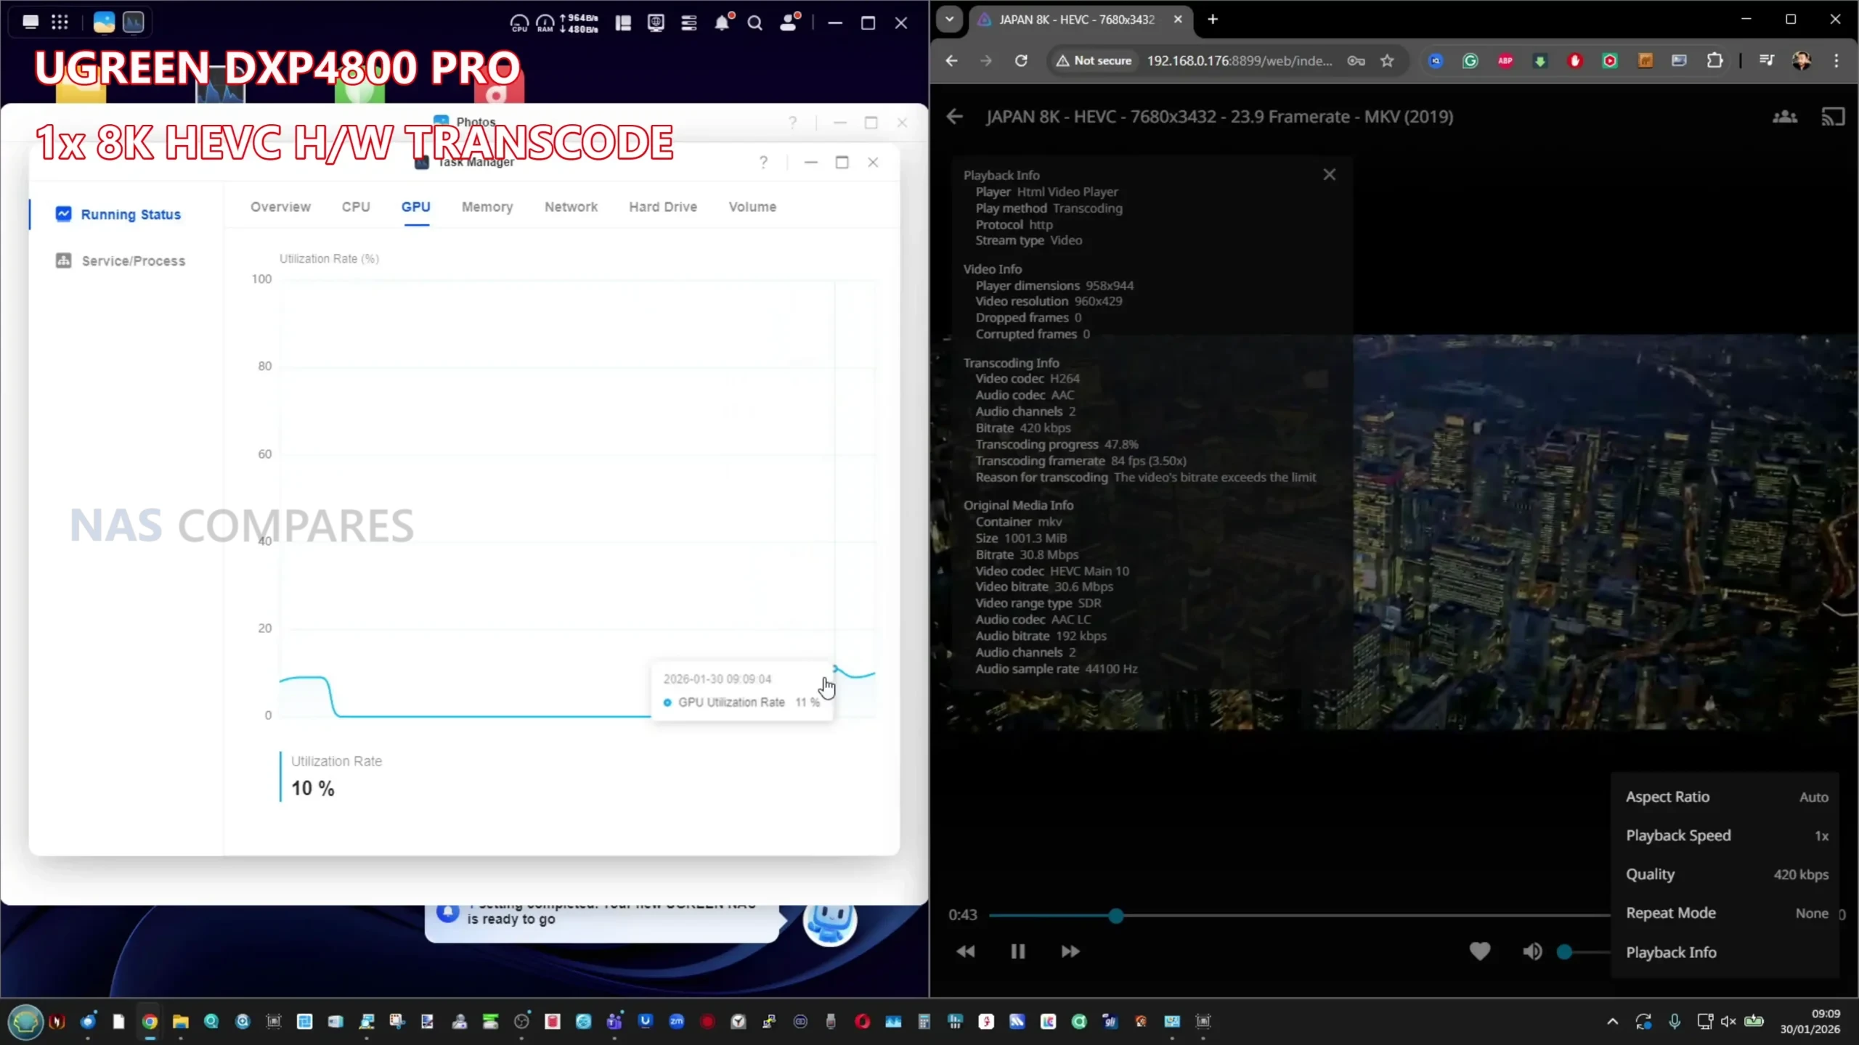Mute the player volume speaker icon
Image resolution: width=1859 pixels, height=1045 pixels.
pos(1532,951)
